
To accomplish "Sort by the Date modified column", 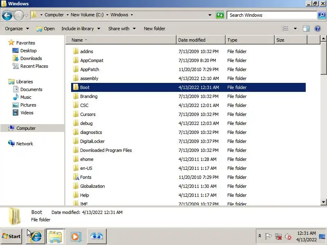I will [201, 40].
